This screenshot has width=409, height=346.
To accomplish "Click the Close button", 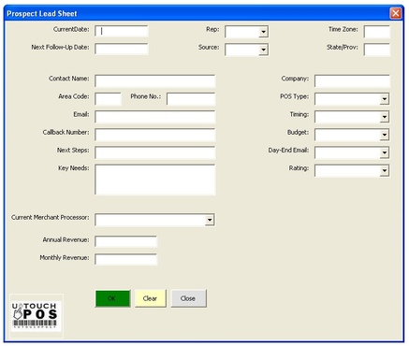I will pyautogui.click(x=188, y=298).
